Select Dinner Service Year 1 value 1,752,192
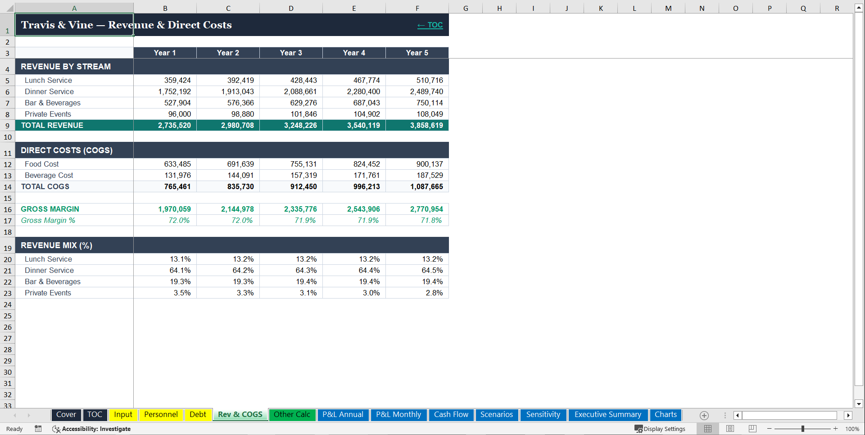This screenshot has width=865, height=435. coord(165,91)
